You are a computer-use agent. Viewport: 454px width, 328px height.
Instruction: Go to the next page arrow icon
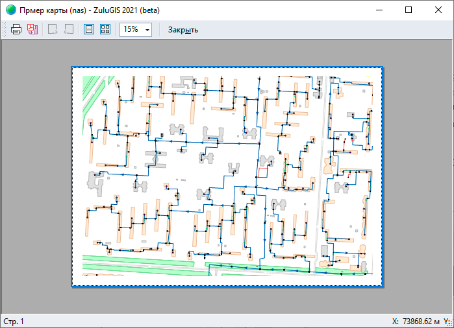point(53,30)
